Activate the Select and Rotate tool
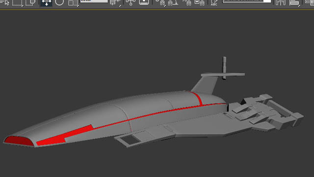This screenshot has width=314, height=177. pyautogui.click(x=59, y=2)
